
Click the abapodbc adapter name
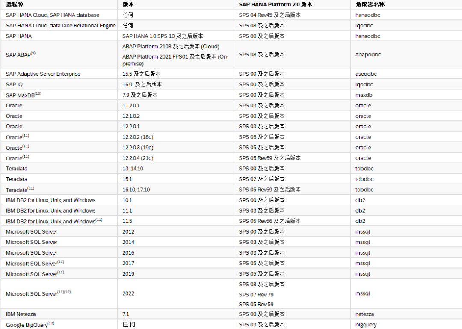click(x=368, y=54)
